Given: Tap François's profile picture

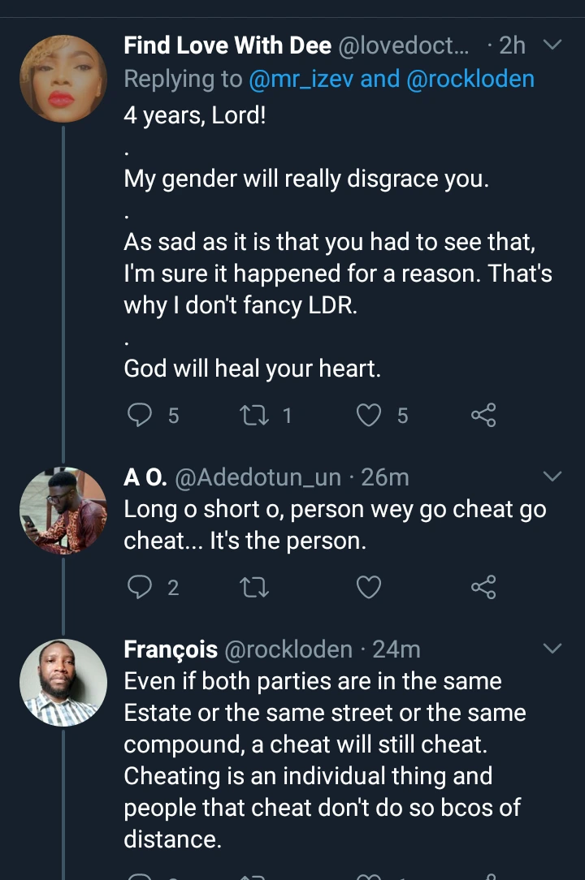Looking at the screenshot, I should [x=63, y=682].
